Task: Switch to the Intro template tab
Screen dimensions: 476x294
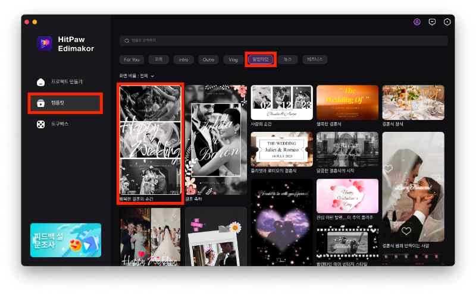Action: tap(183, 59)
